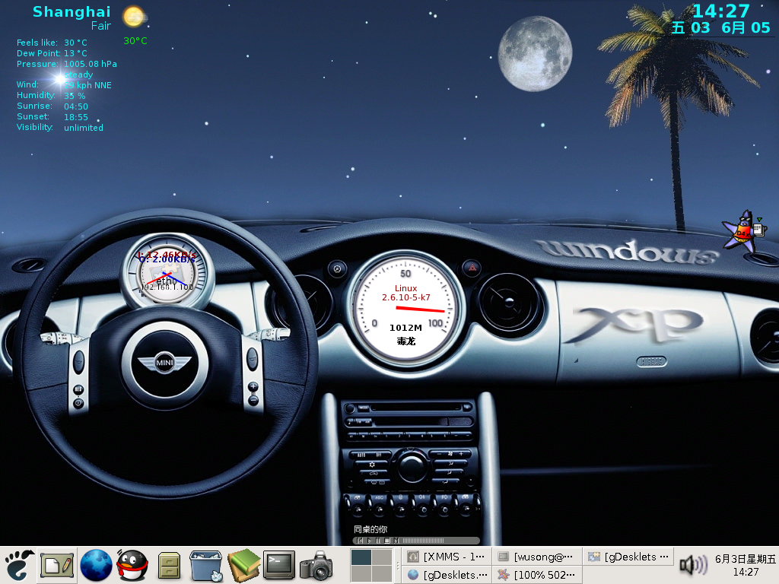
Task: Grab the taskbar window list handle
Action: pos(397,566)
